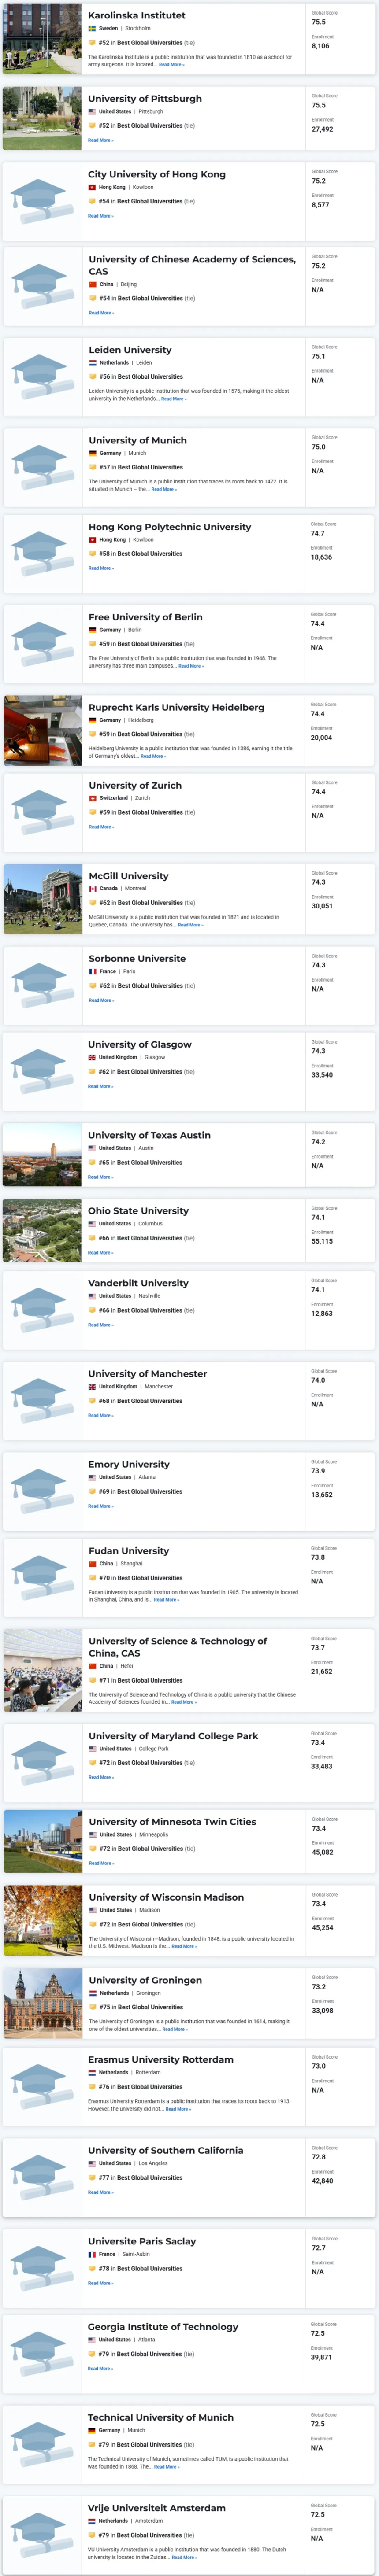Click the Canada flag under McGill University

(93, 888)
